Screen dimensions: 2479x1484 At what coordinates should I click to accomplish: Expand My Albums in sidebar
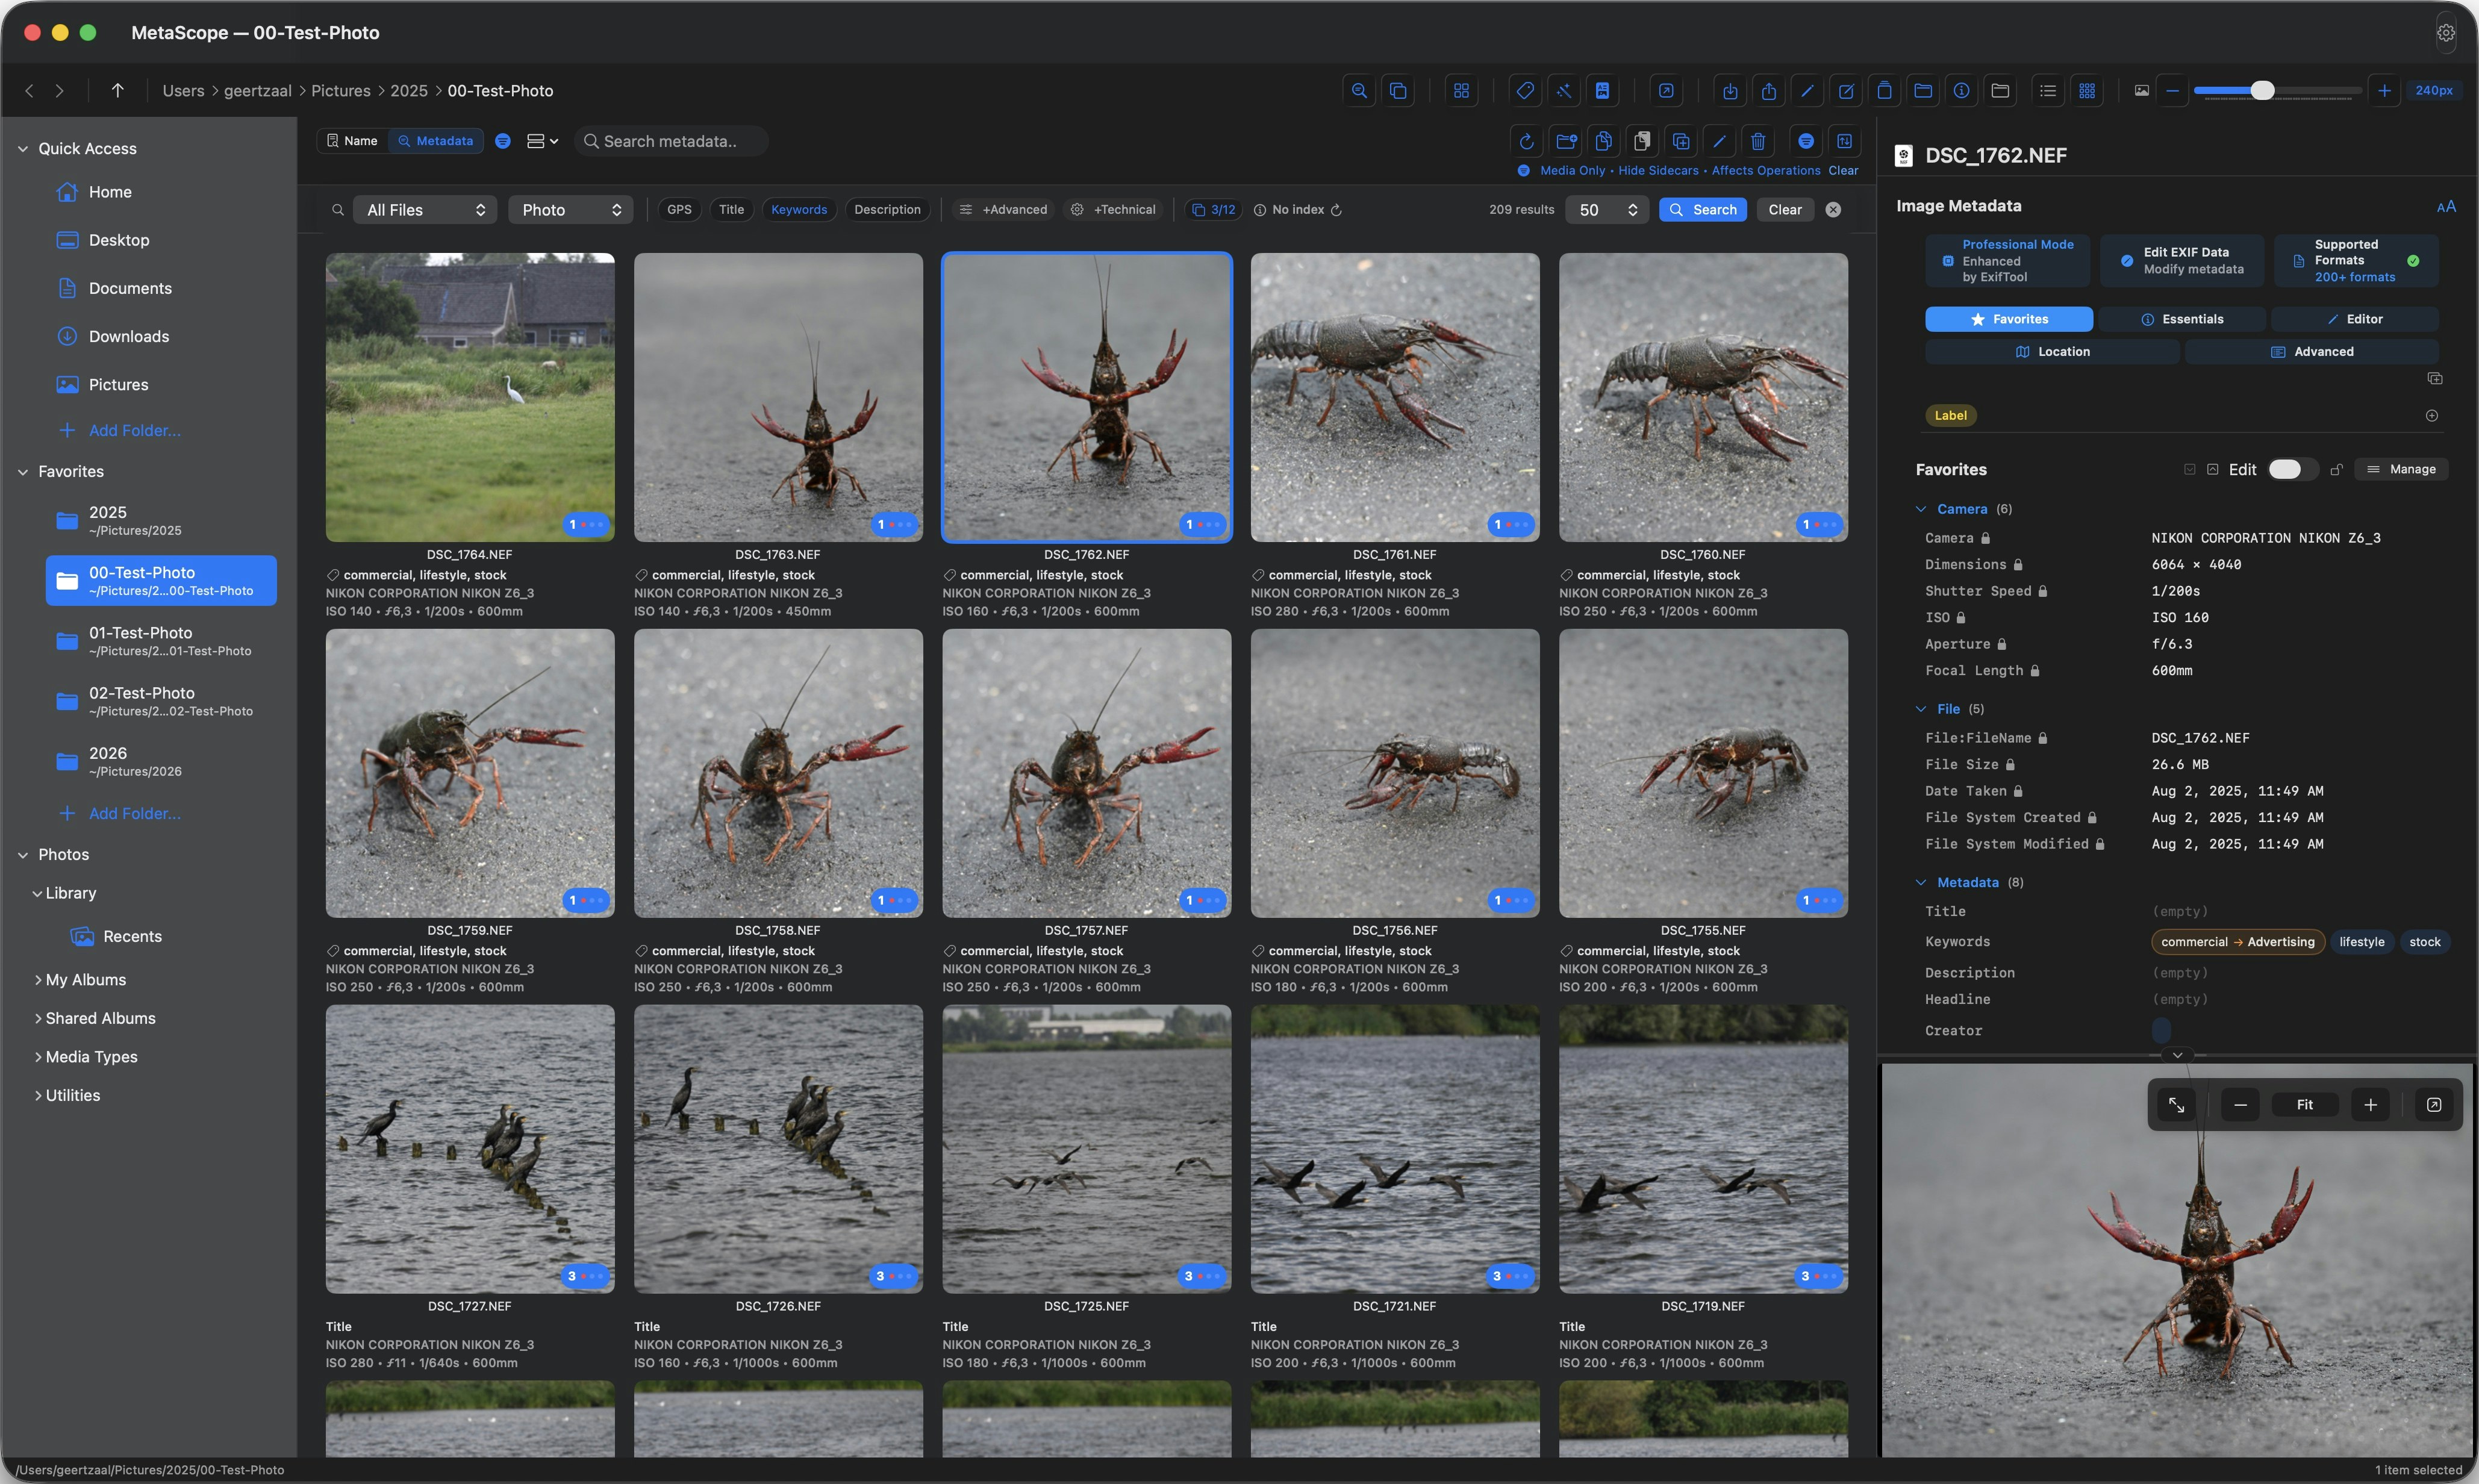[x=38, y=980]
